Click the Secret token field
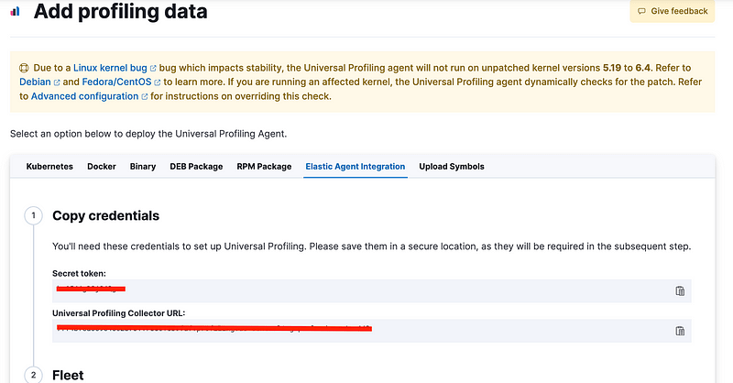This screenshot has width=733, height=383. tap(357, 290)
